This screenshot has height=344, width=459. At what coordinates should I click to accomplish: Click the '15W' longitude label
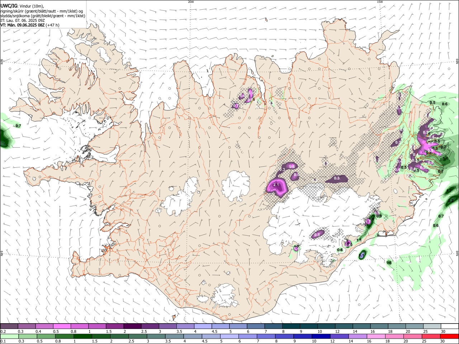point(380,1)
